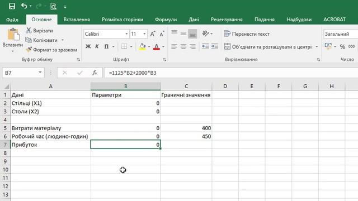The width and height of the screenshot is (358, 201).
Task: Apply percent style format
Action: coord(342,47)
